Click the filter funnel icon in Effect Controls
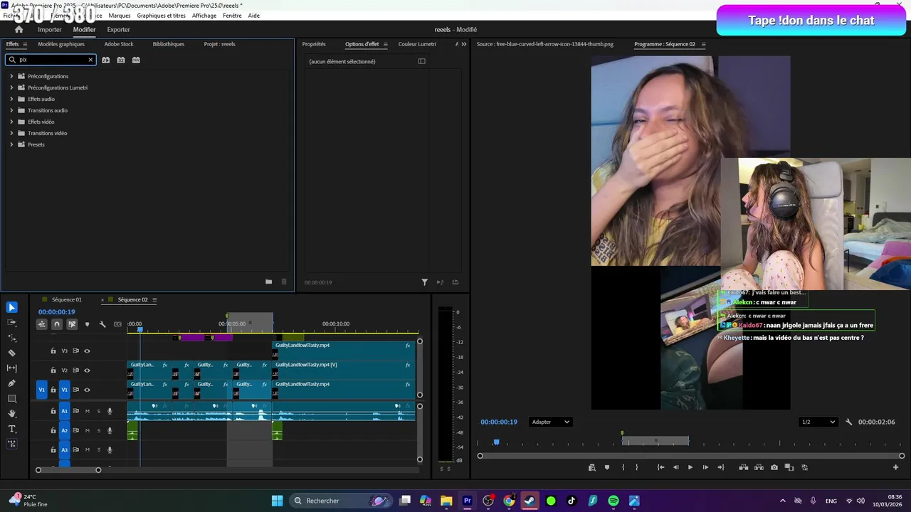 (425, 282)
